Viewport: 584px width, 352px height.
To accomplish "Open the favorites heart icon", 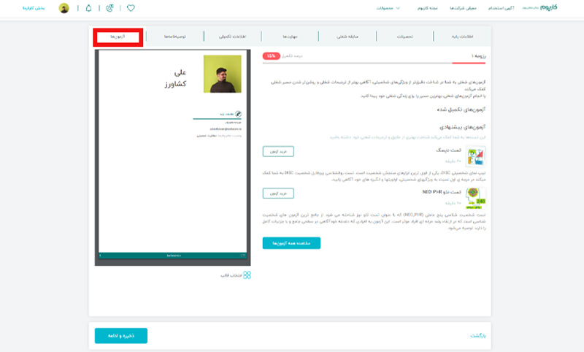I will pos(131,8).
